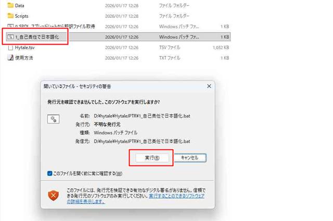Screen dimensions: 333x221
Task: Open the Data folder icon
Action: coord(10,5)
